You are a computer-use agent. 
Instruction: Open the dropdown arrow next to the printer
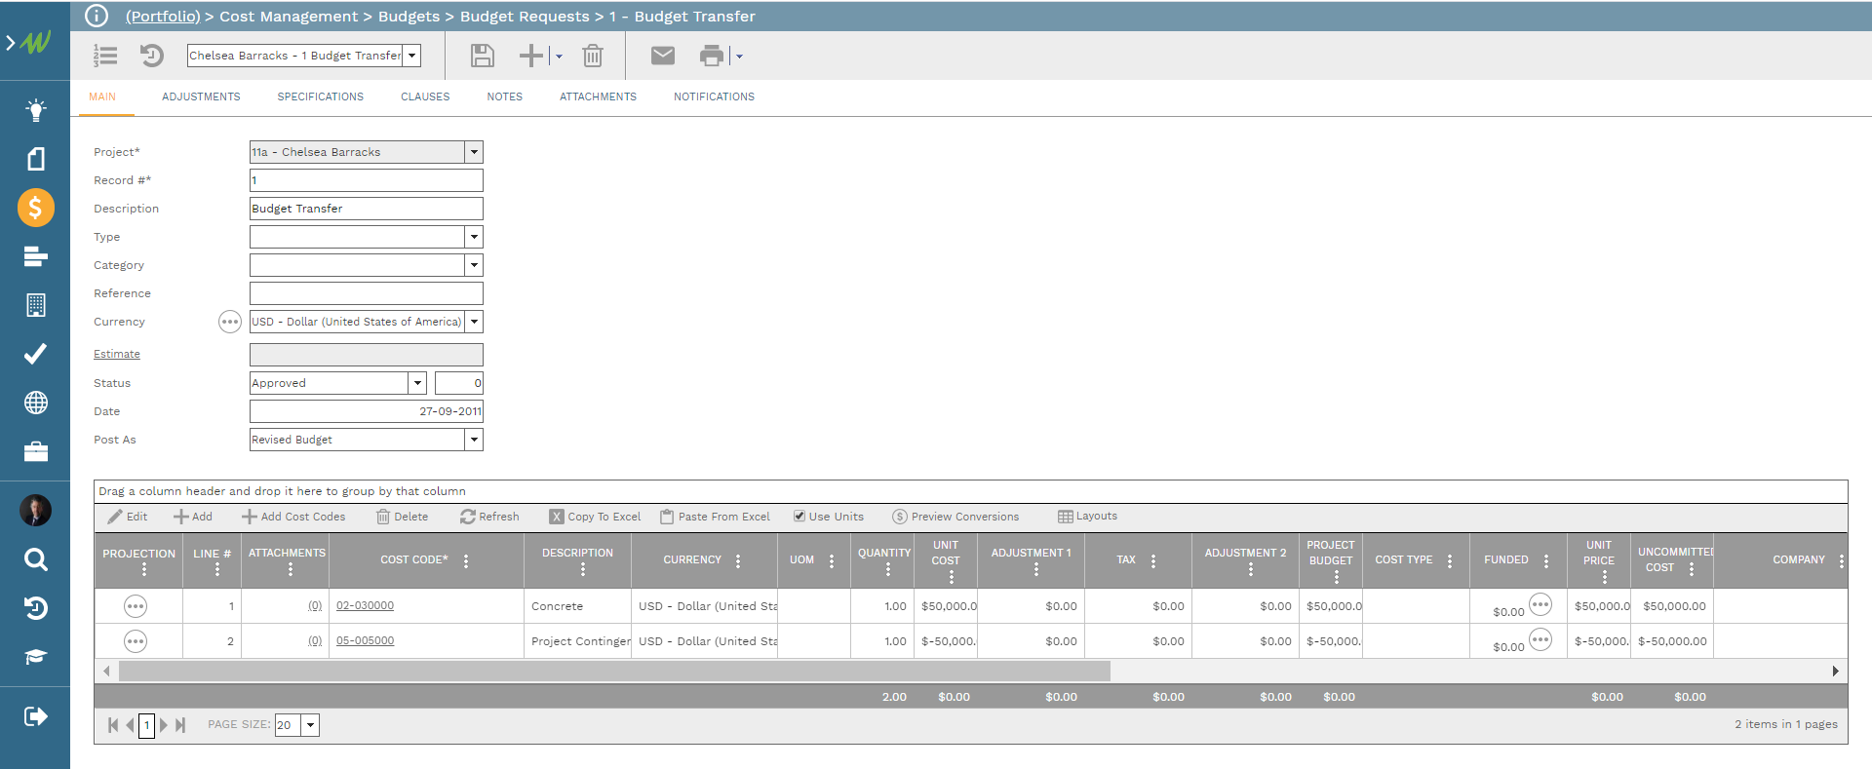[739, 57]
